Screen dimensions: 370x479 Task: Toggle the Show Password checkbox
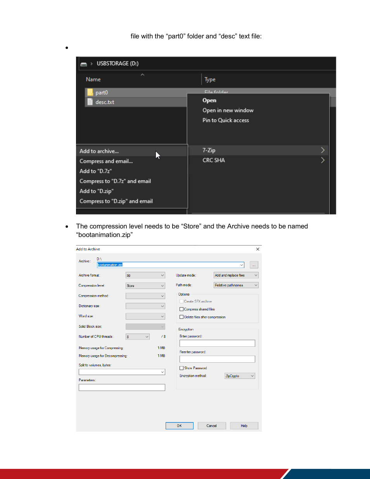181,368
